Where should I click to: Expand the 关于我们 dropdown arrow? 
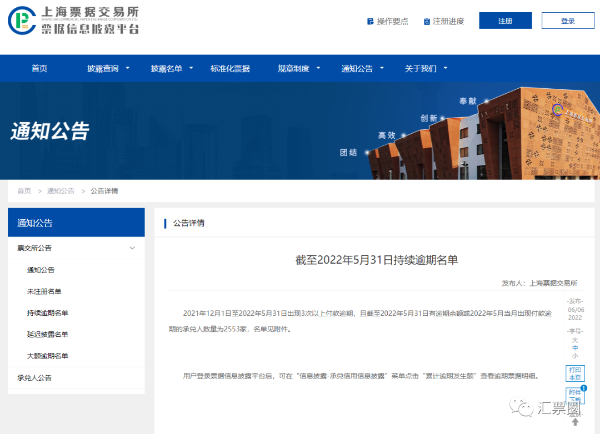point(446,68)
